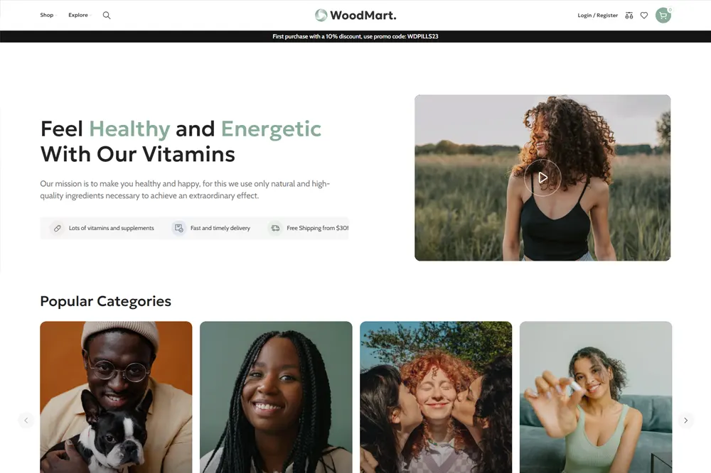Expand the Shop menu
Image resolution: width=711 pixels, height=473 pixels.
pos(47,15)
